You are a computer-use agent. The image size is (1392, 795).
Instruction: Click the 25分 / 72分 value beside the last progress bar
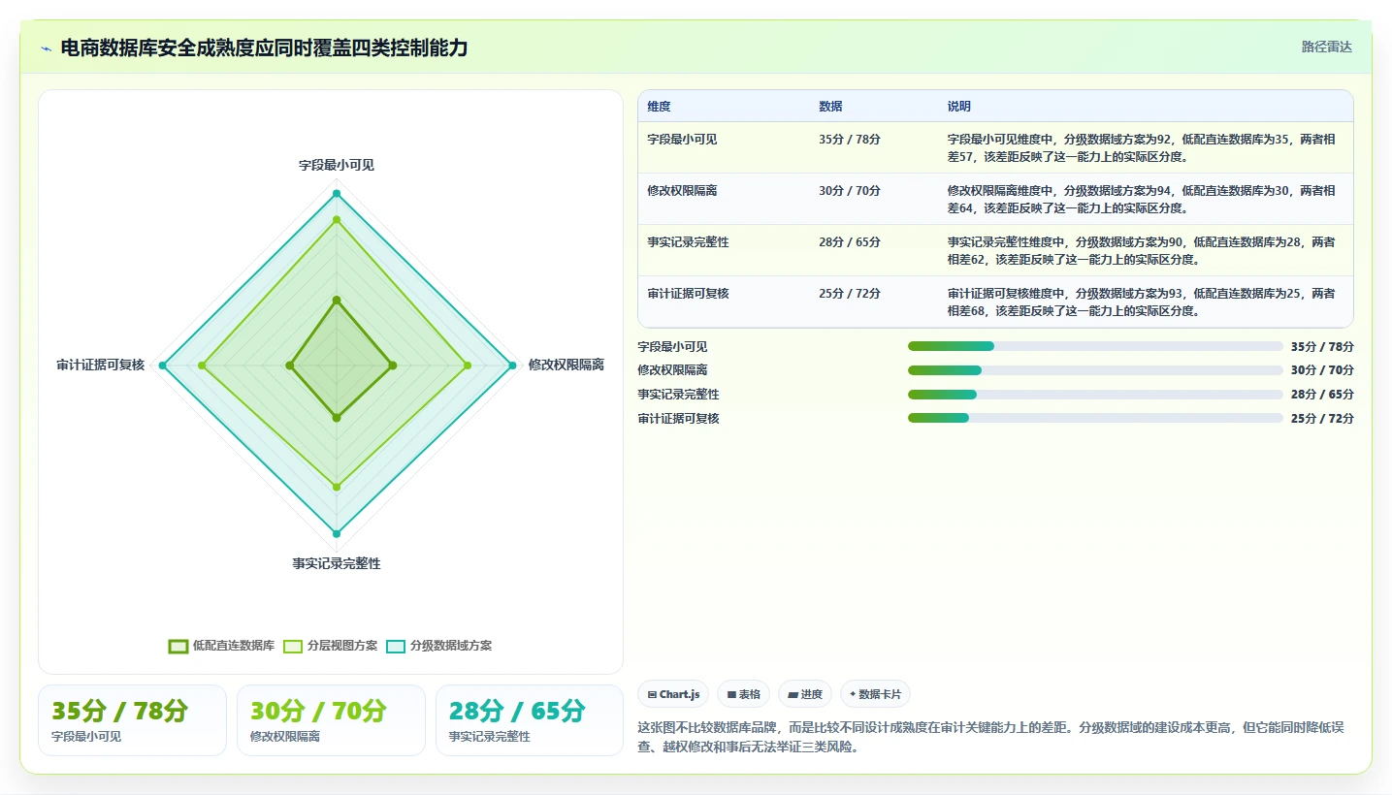pyautogui.click(x=1322, y=418)
